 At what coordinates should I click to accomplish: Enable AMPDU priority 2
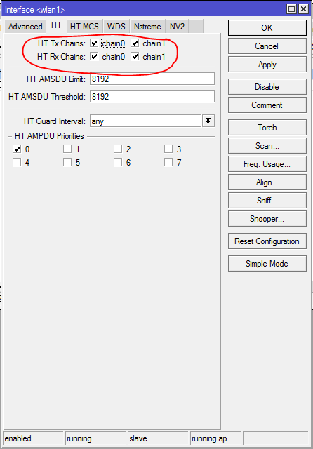pyautogui.click(x=118, y=149)
